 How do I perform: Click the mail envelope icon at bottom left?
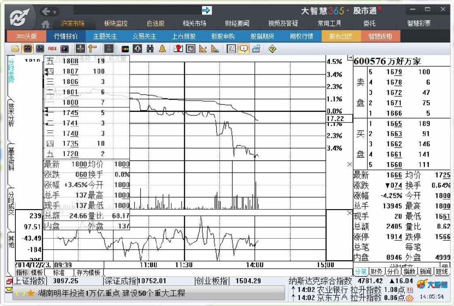coord(9,290)
